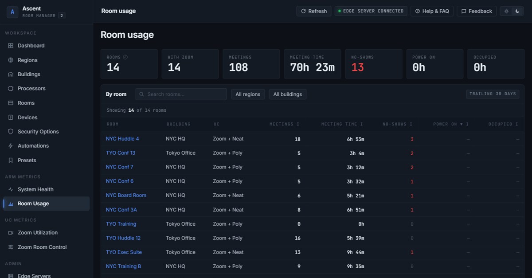Click the shield icon for Security Options
The image size is (532, 278).
(11, 132)
